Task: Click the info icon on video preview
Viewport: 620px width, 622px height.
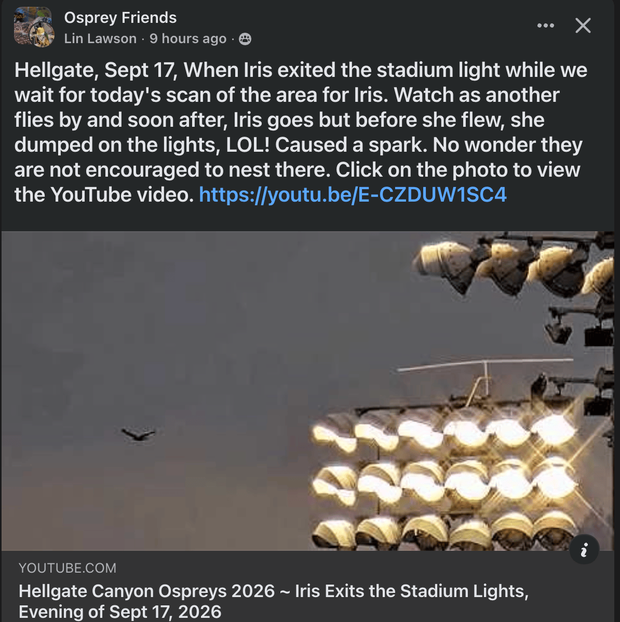Action: 584,550
